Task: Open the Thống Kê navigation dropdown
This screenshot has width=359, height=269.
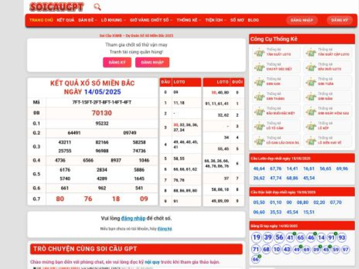Action: tap(189, 20)
